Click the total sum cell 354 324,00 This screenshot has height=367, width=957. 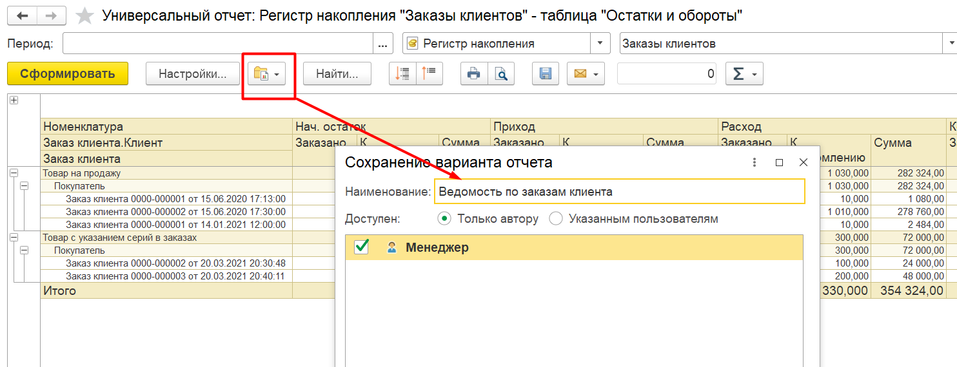coord(909,291)
